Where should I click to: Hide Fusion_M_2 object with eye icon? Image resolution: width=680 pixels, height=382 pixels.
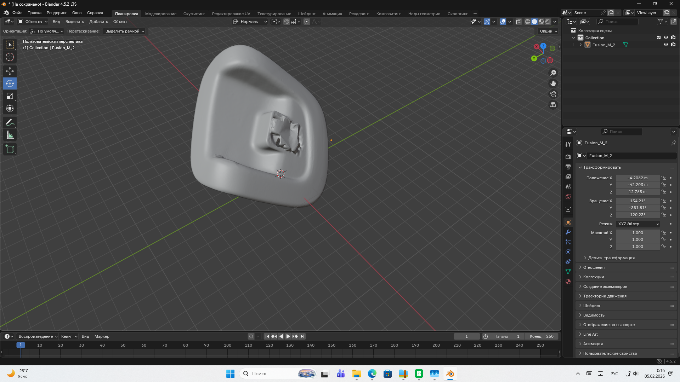coord(666,45)
